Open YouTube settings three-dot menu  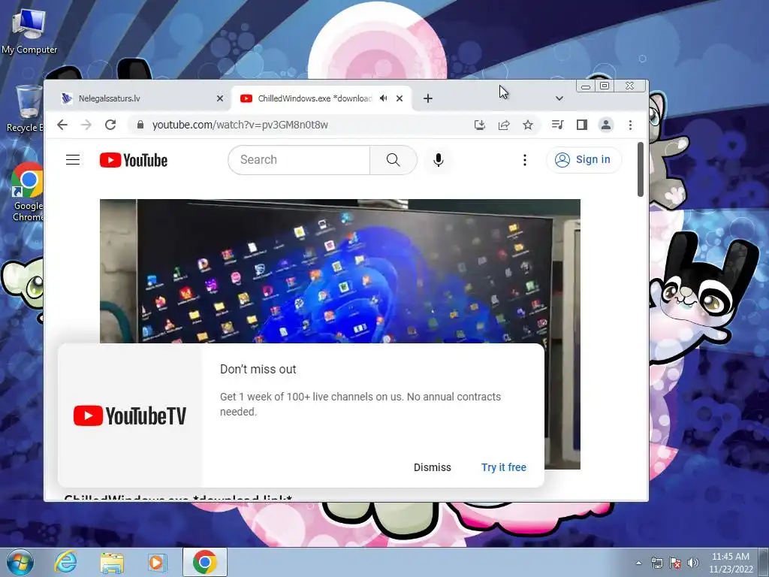tap(525, 160)
